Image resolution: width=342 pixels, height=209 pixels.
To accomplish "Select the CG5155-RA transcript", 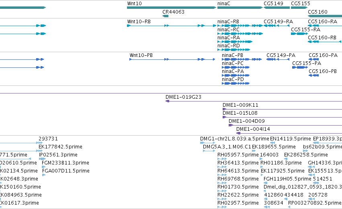I will [299, 34].
